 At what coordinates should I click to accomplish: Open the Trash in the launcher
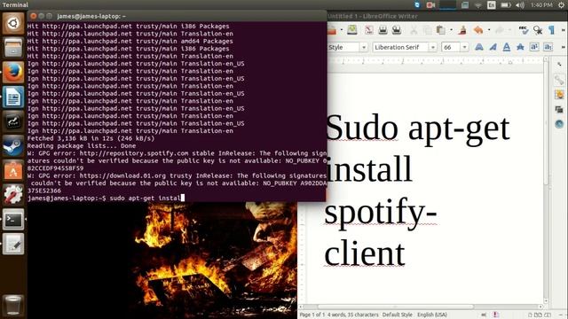13,305
